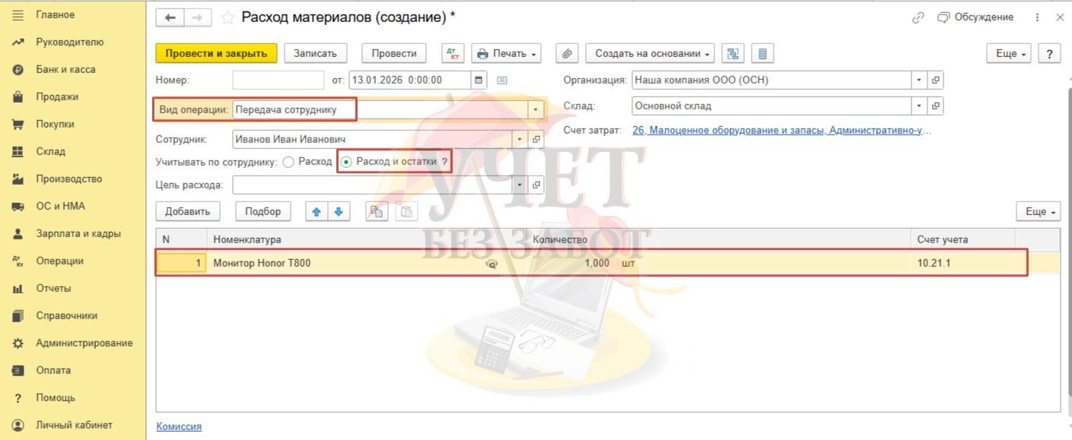Open the document structure icon
The width and height of the screenshot is (1072, 440).
click(733, 53)
